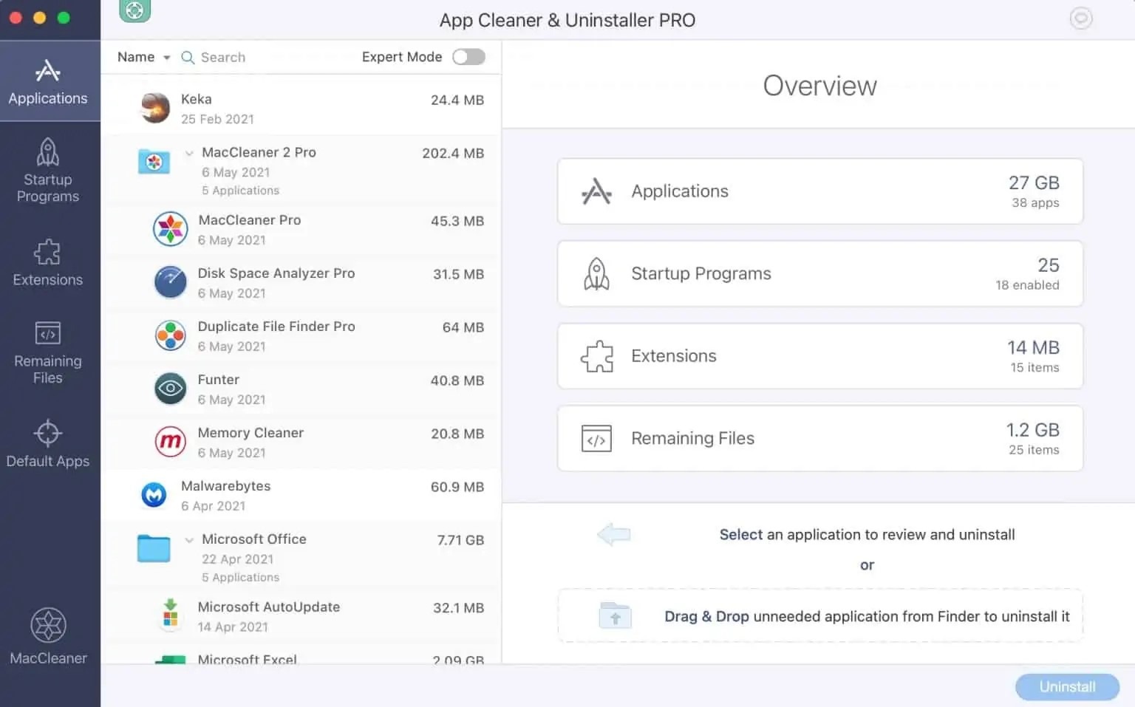Click the code icon in the Remaining Files card
The width and height of the screenshot is (1135, 707).
[596, 438]
